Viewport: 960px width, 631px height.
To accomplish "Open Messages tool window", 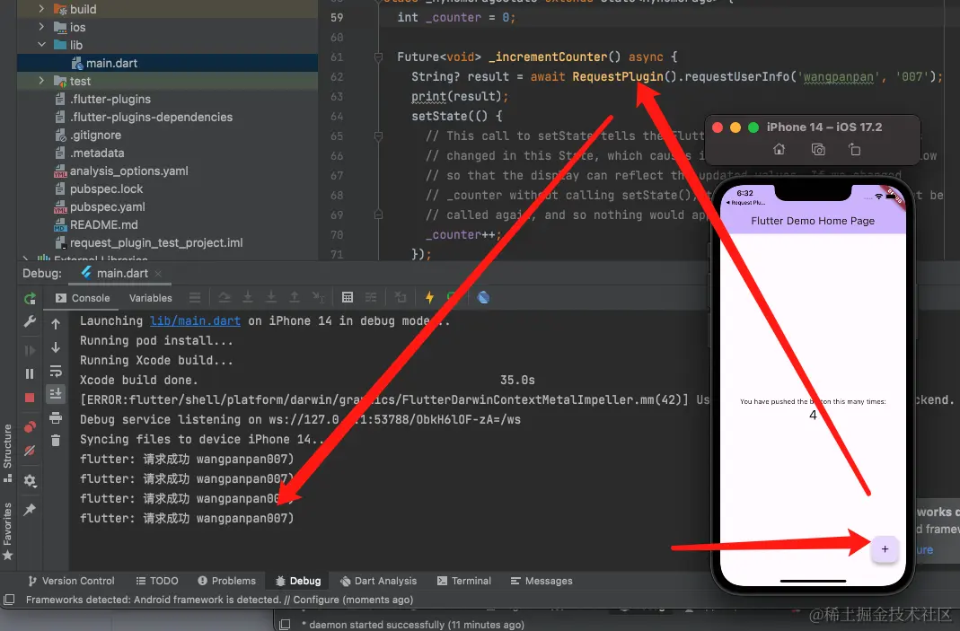I will [542, 581].
